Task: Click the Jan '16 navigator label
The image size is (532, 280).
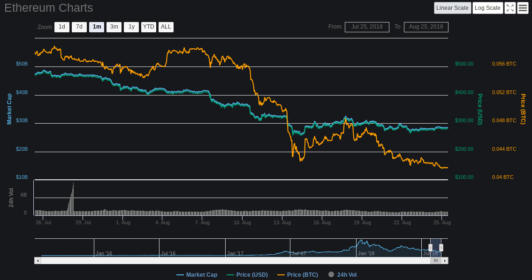Action: click(104, 253)
